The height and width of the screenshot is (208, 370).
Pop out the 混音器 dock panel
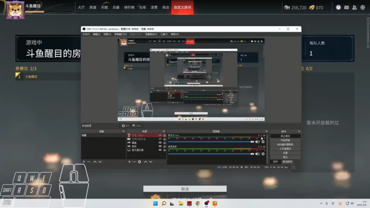click(266, 131)
